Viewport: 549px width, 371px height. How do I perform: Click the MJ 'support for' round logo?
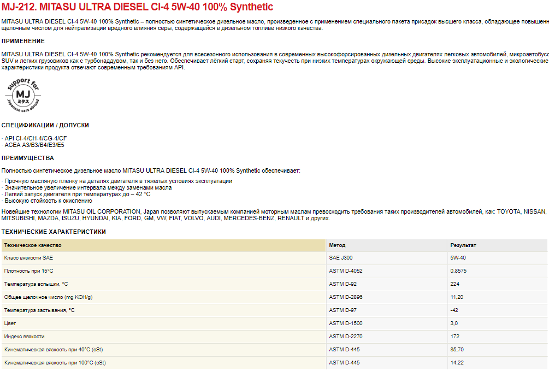(23, 95)
